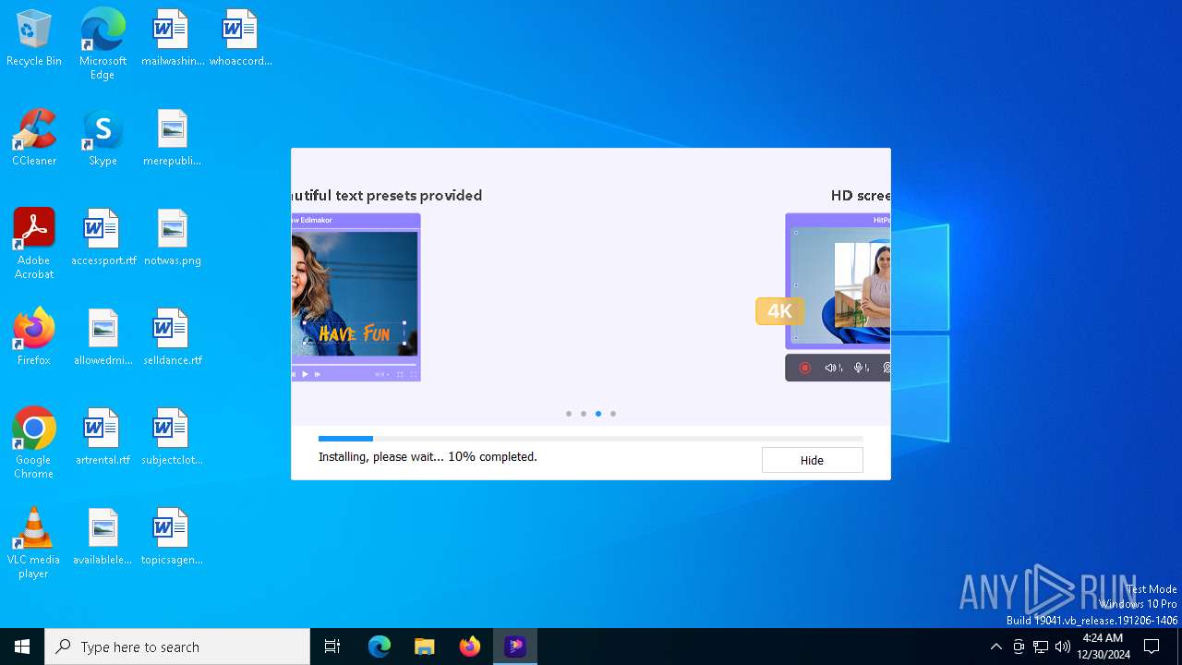Open network status tray icon
1182x665 pixels.
click(1041, 647)
